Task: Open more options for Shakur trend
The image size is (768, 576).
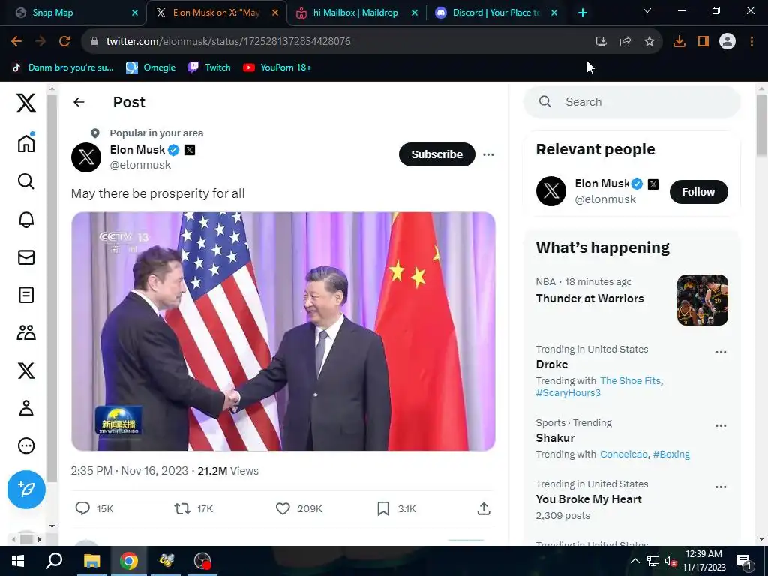Action: (x=721, y=426)
